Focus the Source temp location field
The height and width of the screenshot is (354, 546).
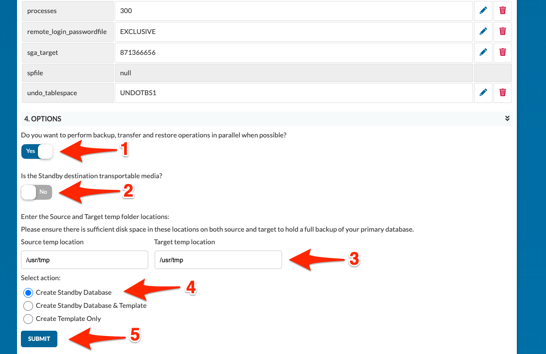[x=85, y=260]
